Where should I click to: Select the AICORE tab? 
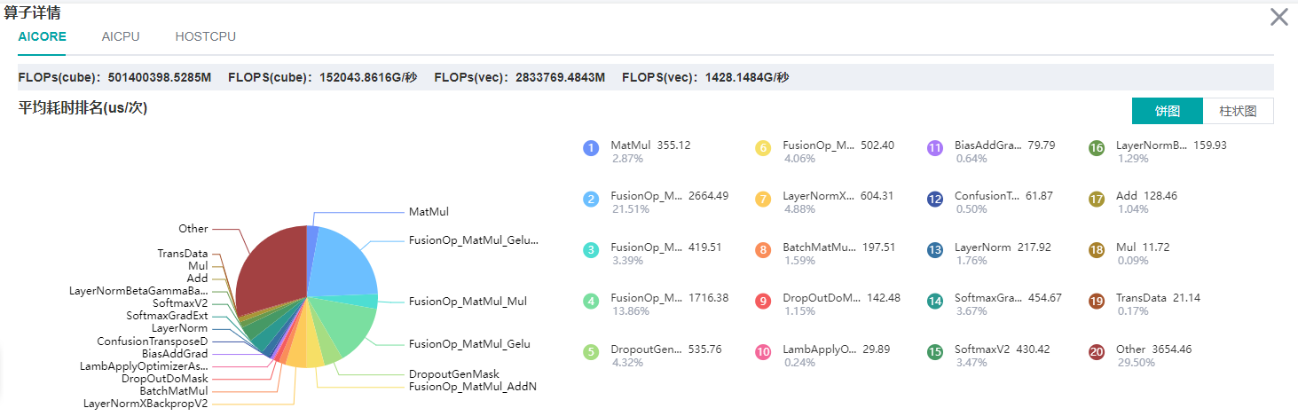(x=42, y=36)
